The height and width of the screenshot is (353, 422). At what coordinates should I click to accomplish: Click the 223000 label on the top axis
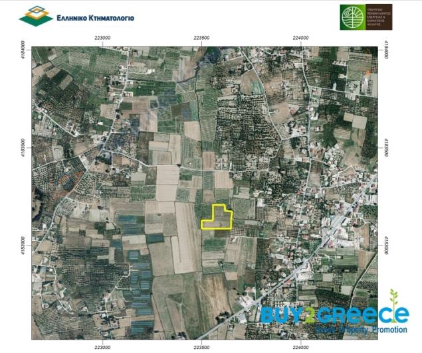tap(102, 38)
